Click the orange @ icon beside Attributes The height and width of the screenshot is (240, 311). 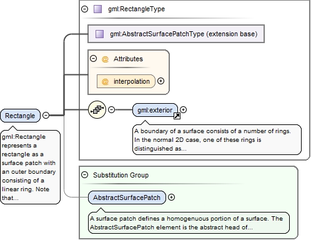[x=105, y=59]
